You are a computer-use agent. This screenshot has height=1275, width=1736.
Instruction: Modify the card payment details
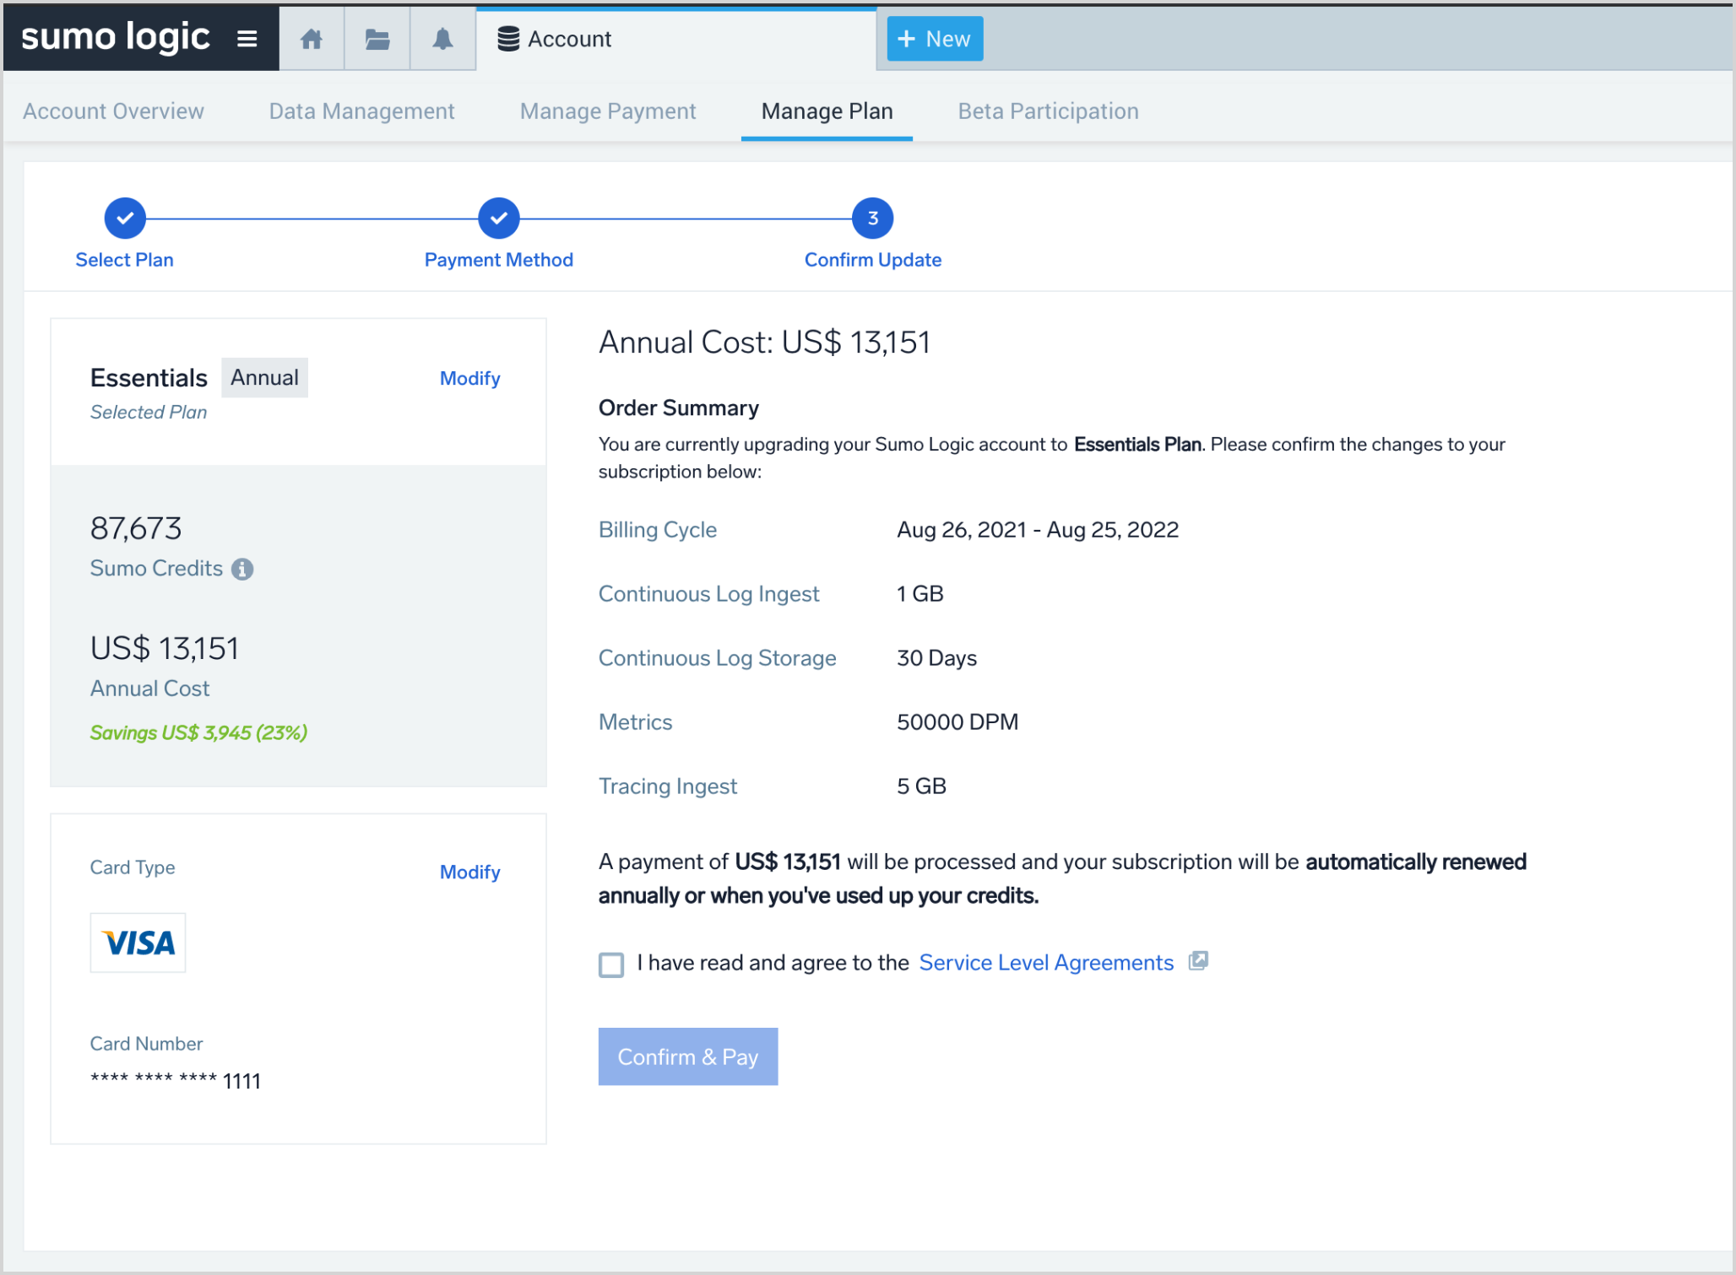point(469,873)
